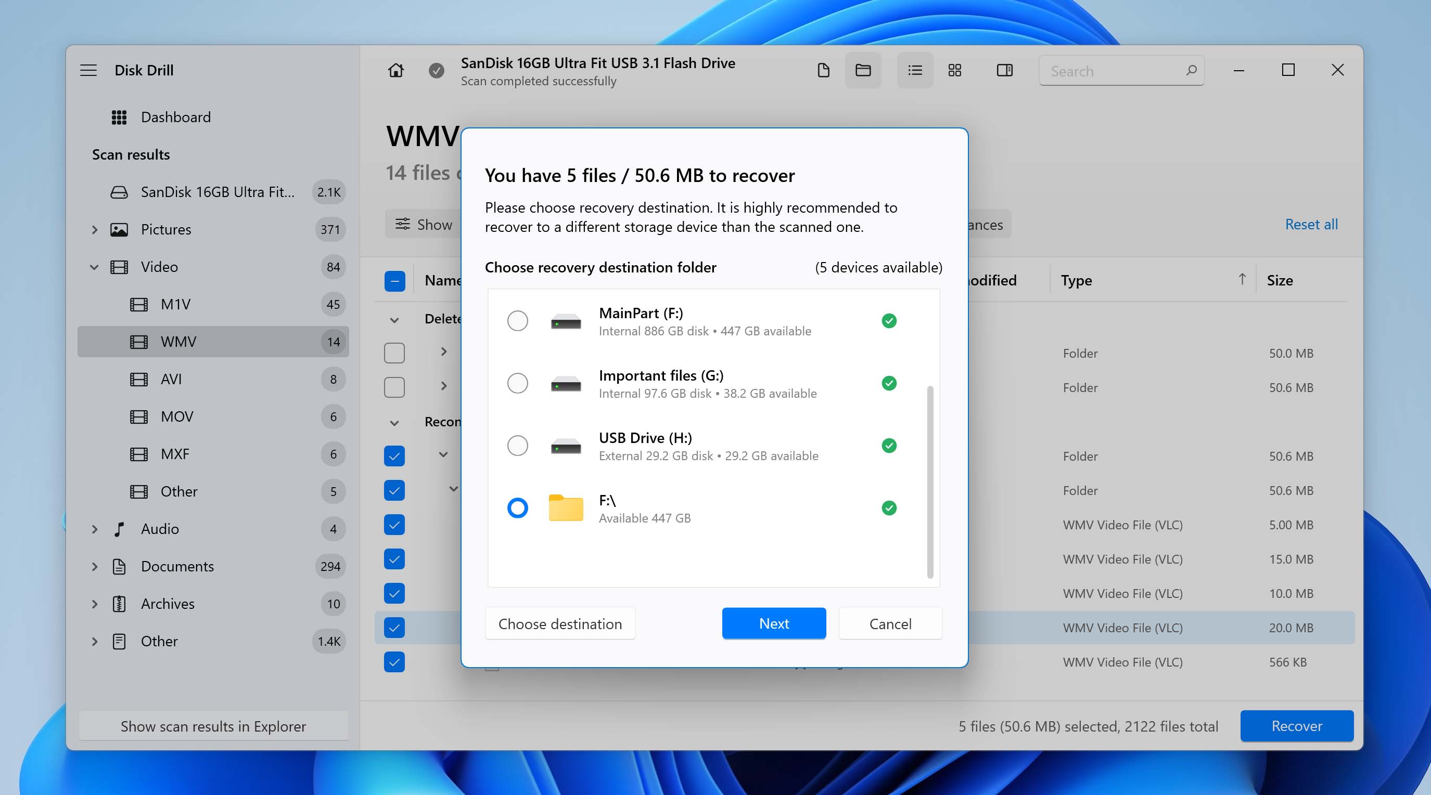
Task: Click the list view icon in toolbar
Action: coord(914,71)
